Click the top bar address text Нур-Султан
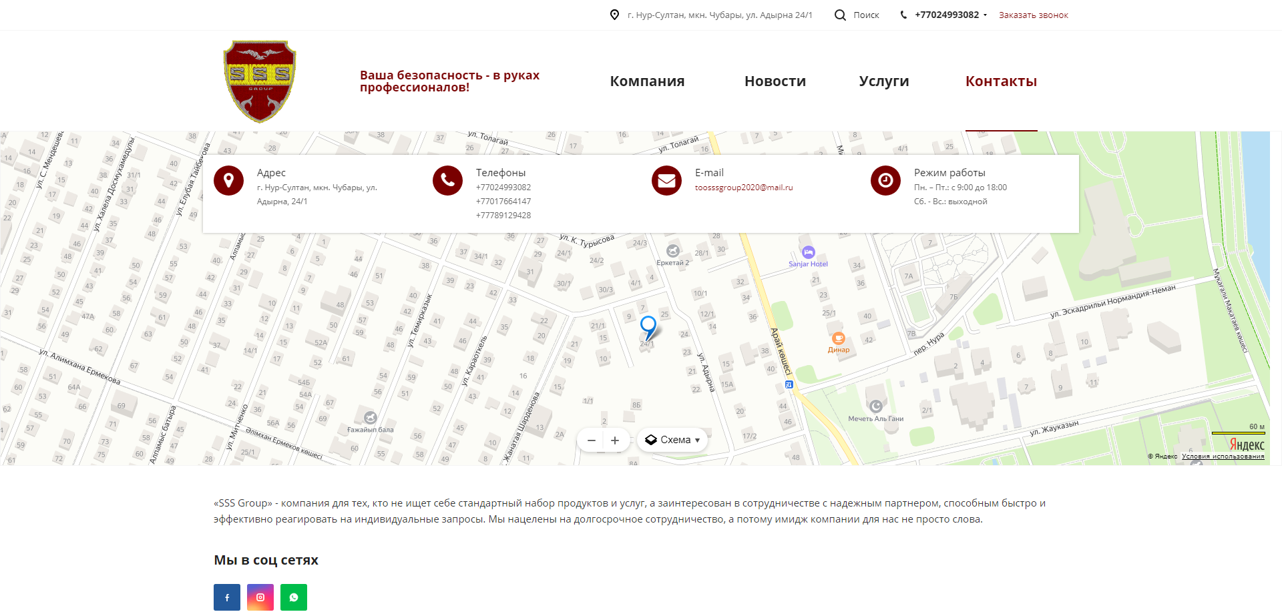 [720, 15]
